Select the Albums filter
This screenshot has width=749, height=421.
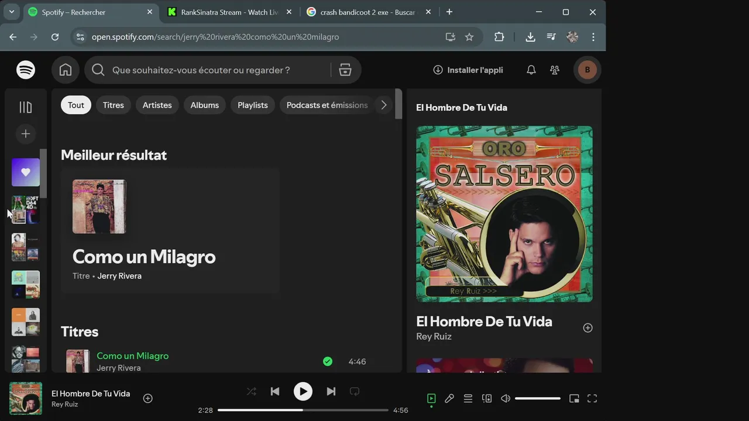[x=205, y=105]
